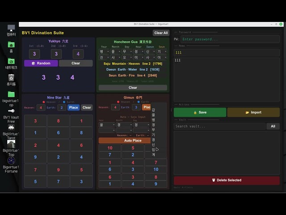286x215 pixels.
Task: Open the BV1 Vault Free desktop icon
Action: (11, 116)
